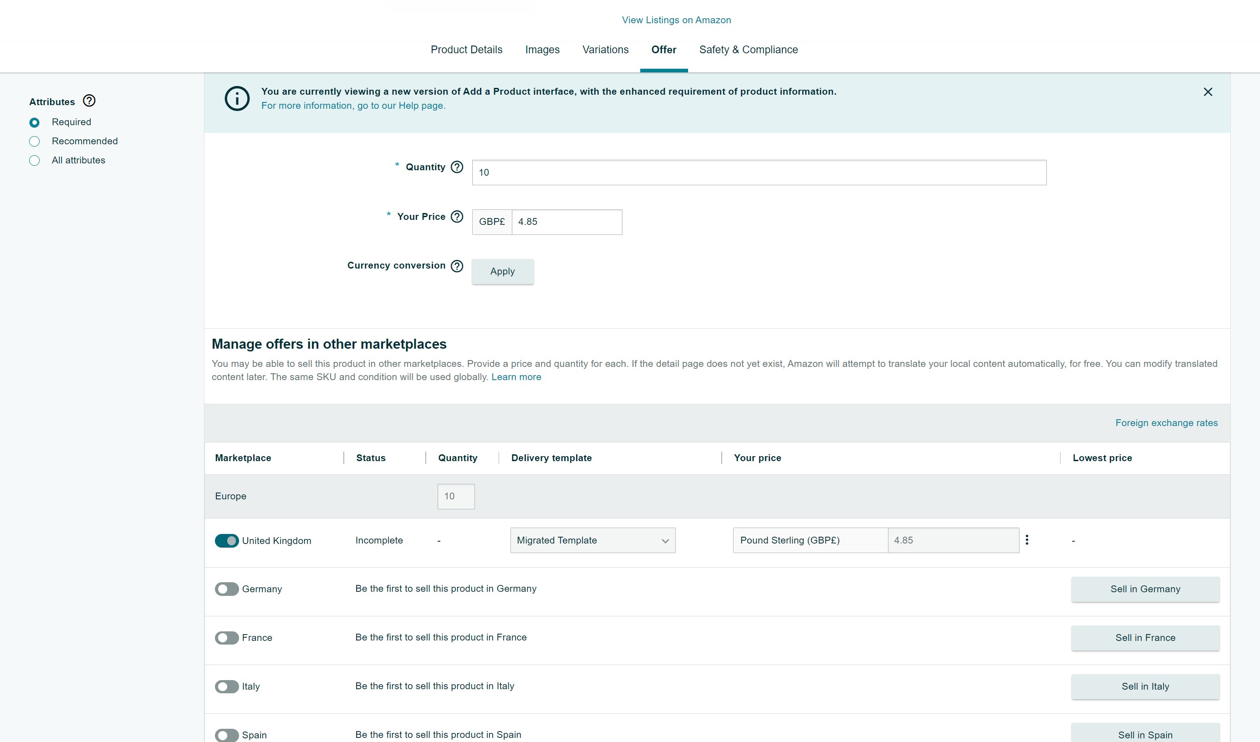Go to the Product Details tab

466,50
